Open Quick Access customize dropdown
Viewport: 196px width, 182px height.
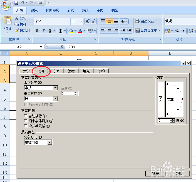[x=48, y=3]
